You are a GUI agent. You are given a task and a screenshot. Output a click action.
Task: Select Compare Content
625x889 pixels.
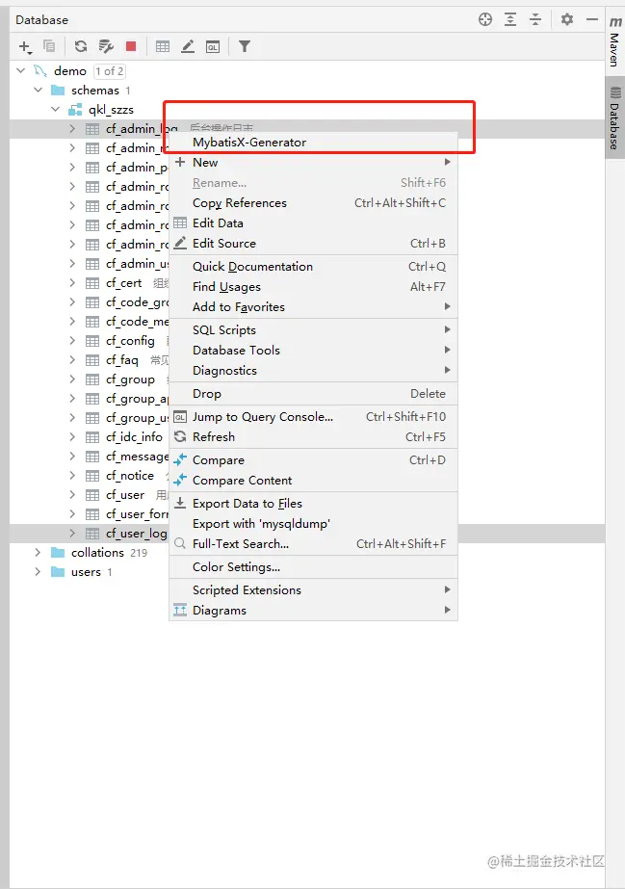pyautogui.click(x=313, y=481)
